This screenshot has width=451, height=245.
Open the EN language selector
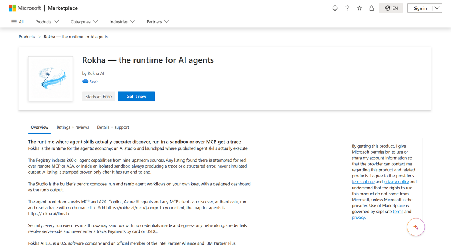(391, 8)
